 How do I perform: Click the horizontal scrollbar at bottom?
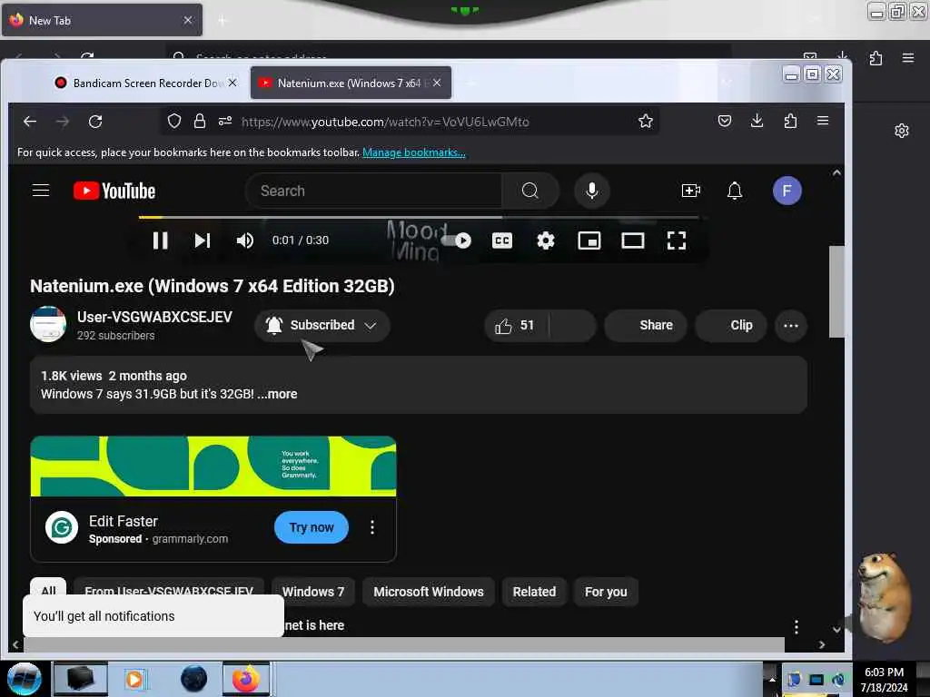403,644
